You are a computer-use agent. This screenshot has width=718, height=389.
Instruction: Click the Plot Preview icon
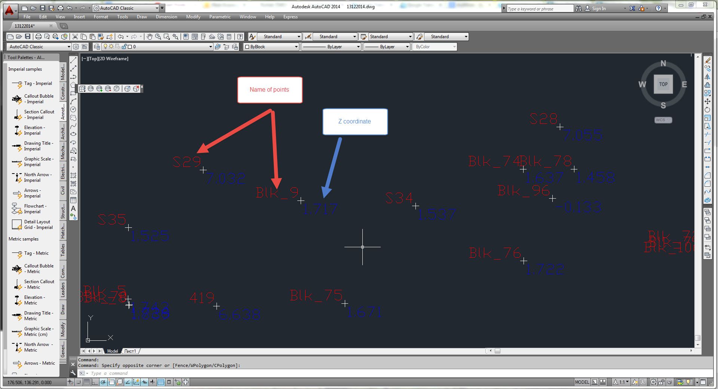tap(47, 37)
